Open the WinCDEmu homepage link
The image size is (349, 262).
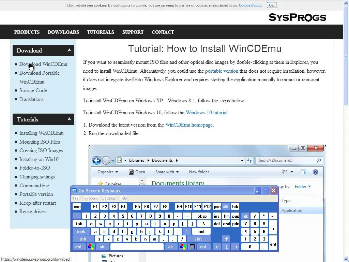point(189,125)
